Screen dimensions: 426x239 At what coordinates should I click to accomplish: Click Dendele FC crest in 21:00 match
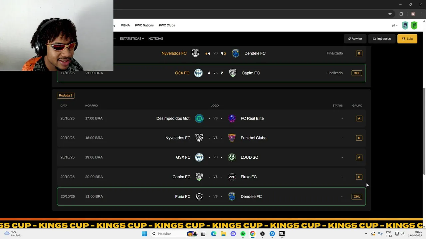tap(232, 197)
